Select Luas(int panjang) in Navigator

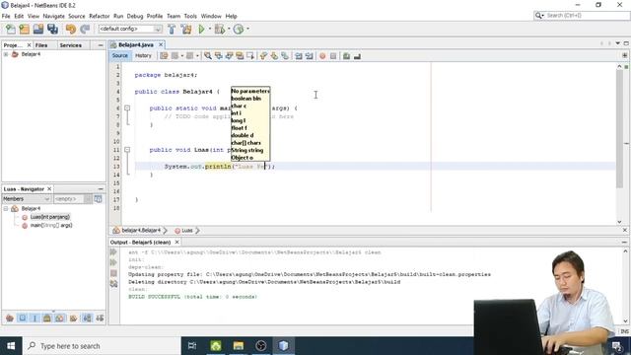click(50, 217)
